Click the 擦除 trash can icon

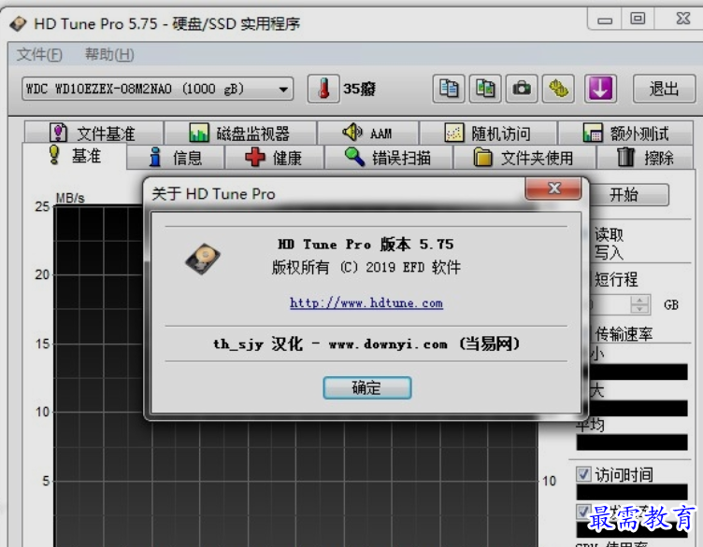(x=625, y=157)
